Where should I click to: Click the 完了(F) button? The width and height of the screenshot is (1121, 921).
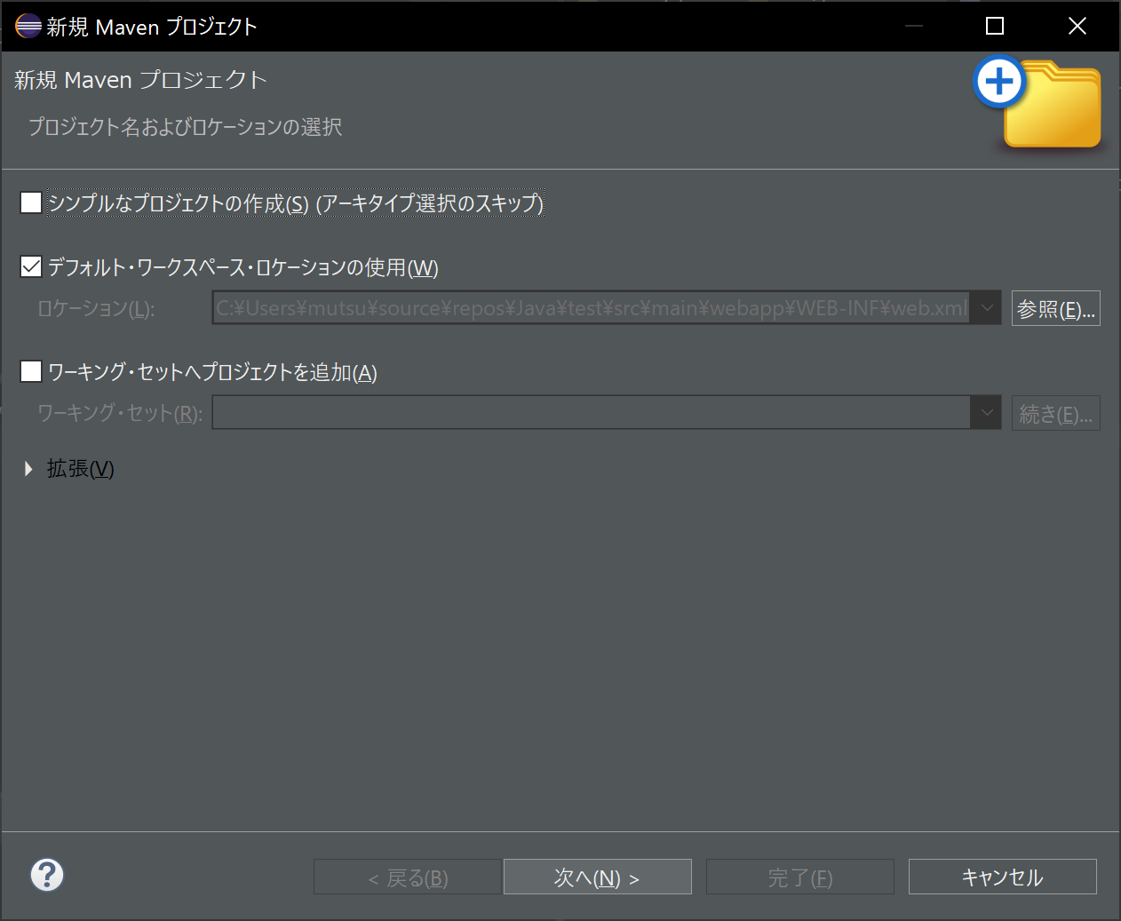(x=800, y=877)
